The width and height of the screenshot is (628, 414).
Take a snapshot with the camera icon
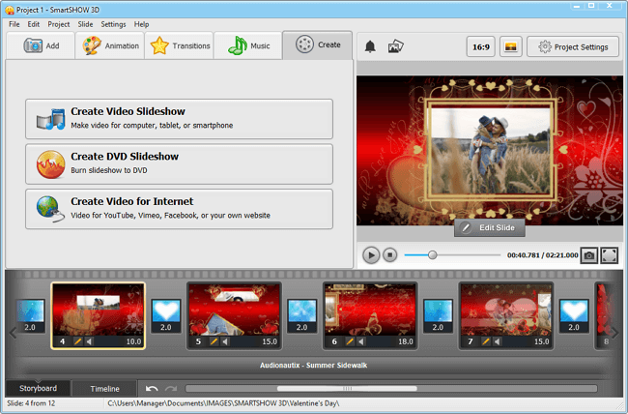(588, 255)
